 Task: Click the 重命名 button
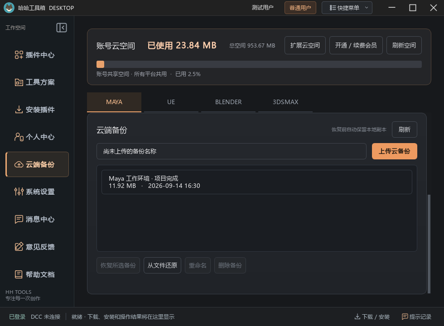coord(198,265)
